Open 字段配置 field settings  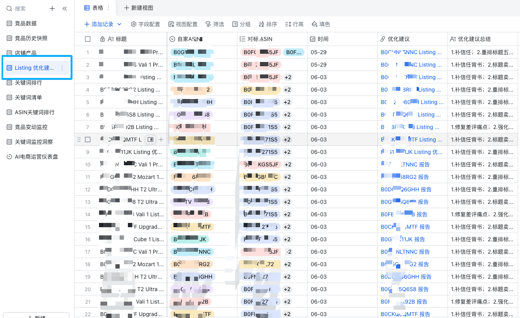click(x=145, y=24)
